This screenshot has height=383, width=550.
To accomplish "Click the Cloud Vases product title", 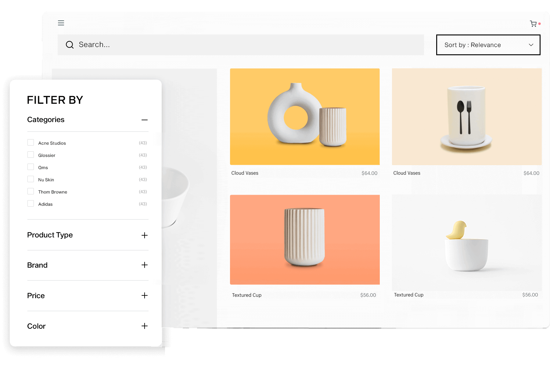I will coord(245,173).
